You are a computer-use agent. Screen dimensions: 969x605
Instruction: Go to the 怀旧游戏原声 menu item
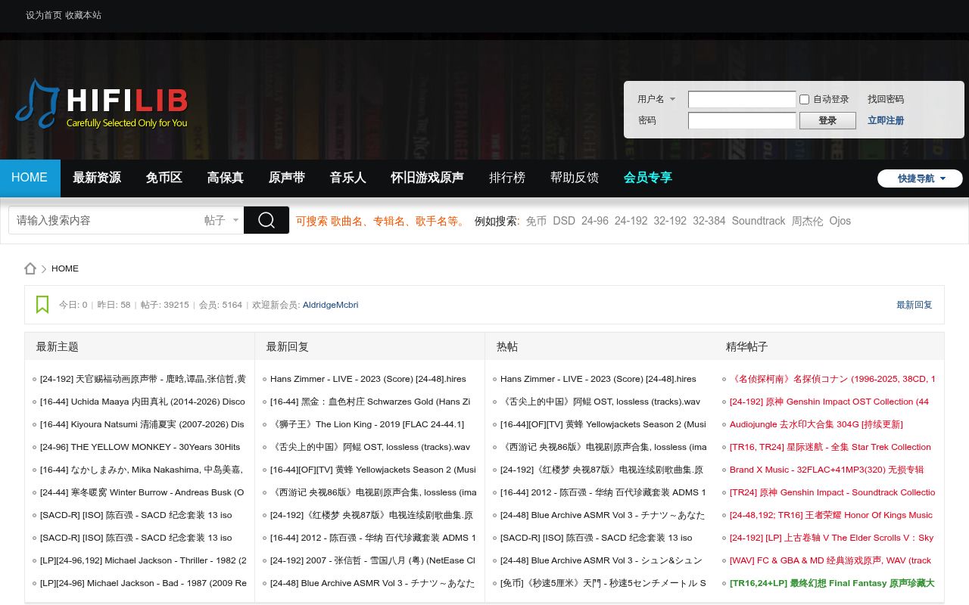pyautogui.click(x=427, y=178)
